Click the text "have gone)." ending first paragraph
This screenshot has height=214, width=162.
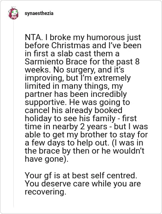[47, 159]
